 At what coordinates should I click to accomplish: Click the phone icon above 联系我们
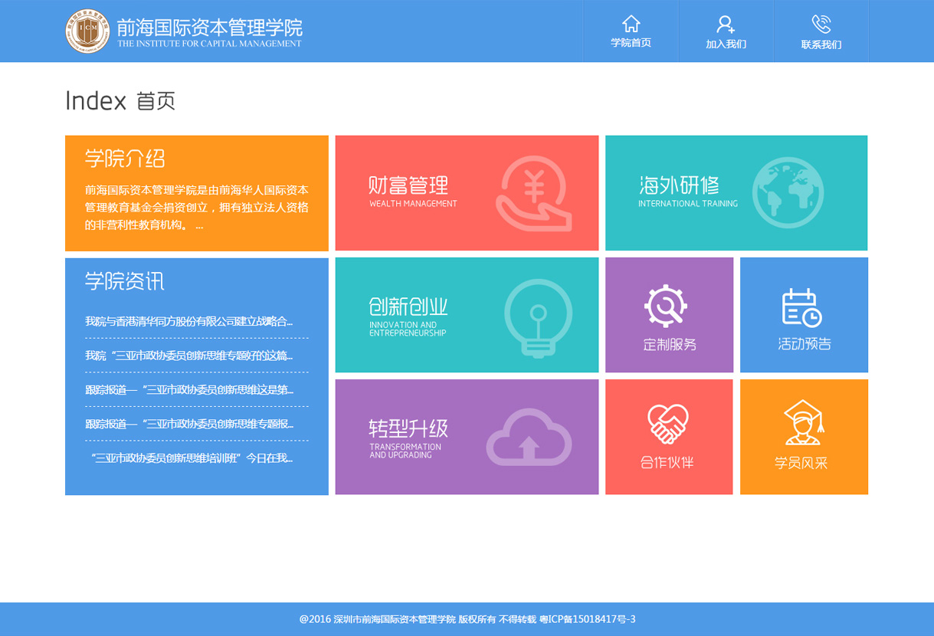(x=821, y=24)
